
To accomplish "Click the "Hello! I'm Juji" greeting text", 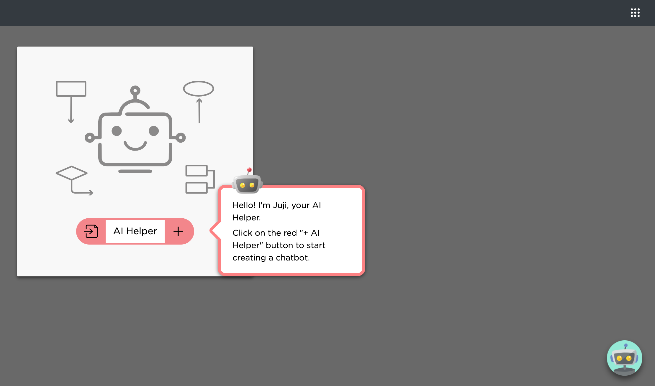I will pos(277,211).
